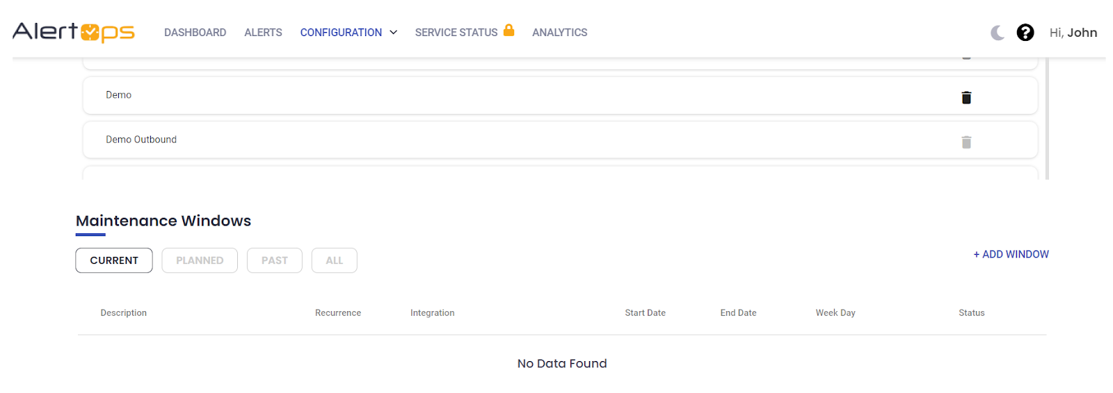Show Planned maintenance windows
The width and height of the screenshot is (1113, 393).
[x=200, y=260]
